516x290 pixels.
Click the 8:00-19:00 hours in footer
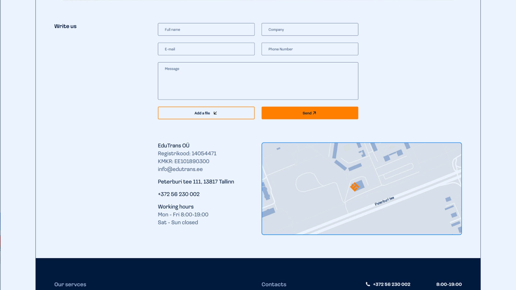point(449,284)
